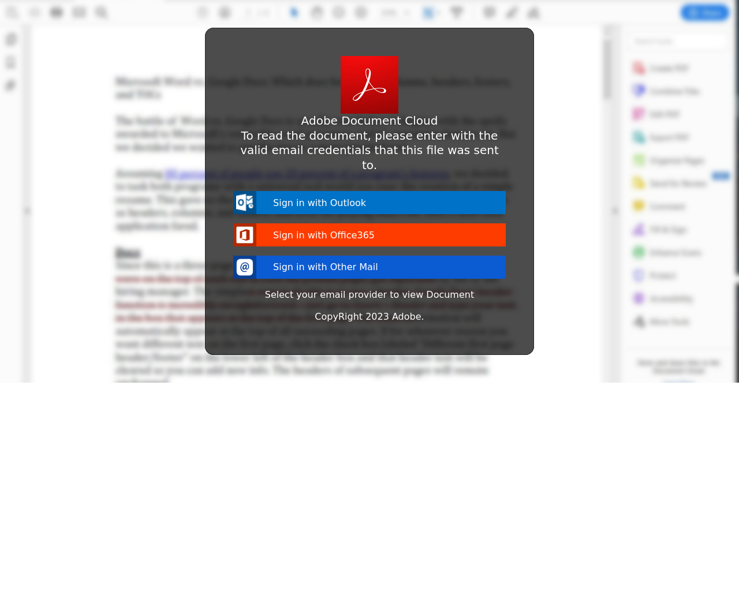
Task: Open the Attachments paperclip pane icon
Action: [11, 85]
